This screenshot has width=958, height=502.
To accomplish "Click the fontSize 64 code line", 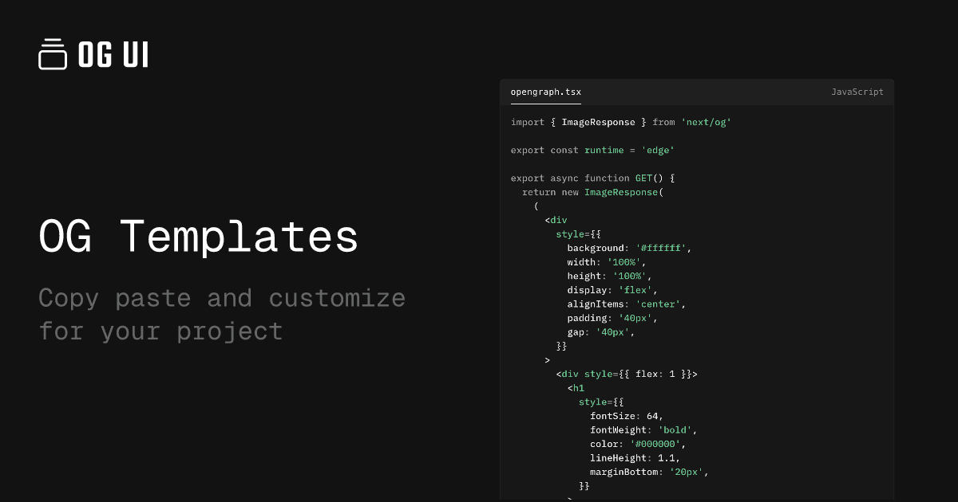I will [627, 416].
